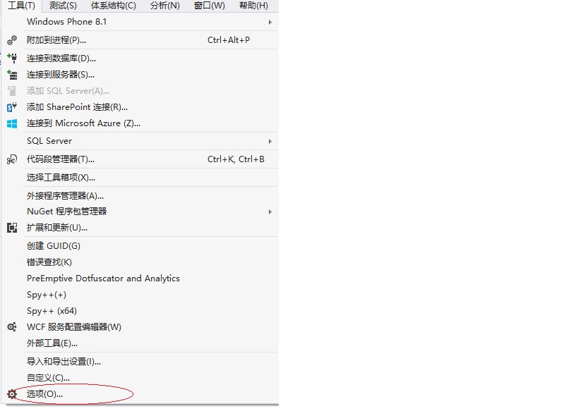
Task: Open the 工具(T) menu
Action: [21, 6]
